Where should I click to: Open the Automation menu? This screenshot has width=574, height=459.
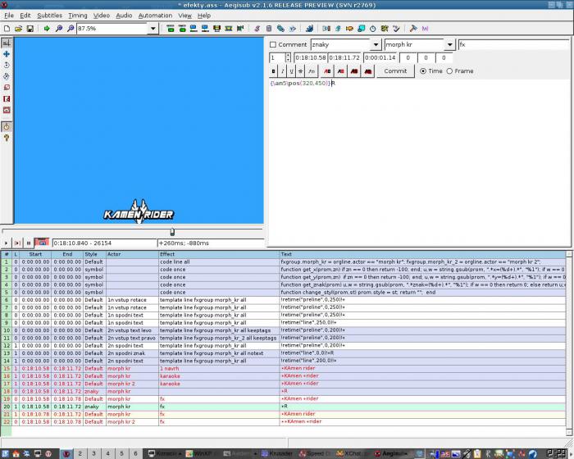[155, 16]
